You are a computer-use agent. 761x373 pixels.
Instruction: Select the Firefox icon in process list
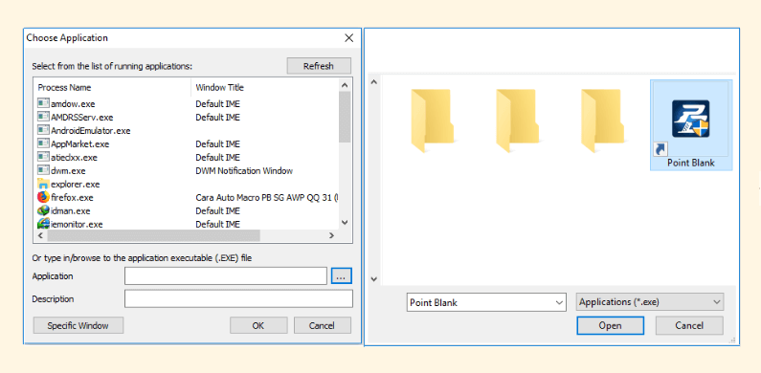point(44,197)
